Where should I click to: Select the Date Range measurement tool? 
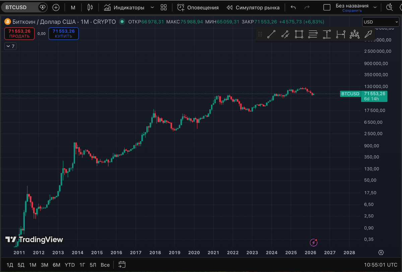tap(340, 34)
